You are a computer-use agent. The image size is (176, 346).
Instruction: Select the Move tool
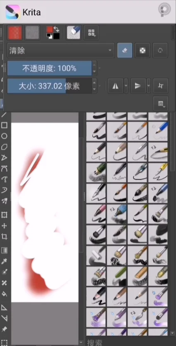click(x=4, y=226)
